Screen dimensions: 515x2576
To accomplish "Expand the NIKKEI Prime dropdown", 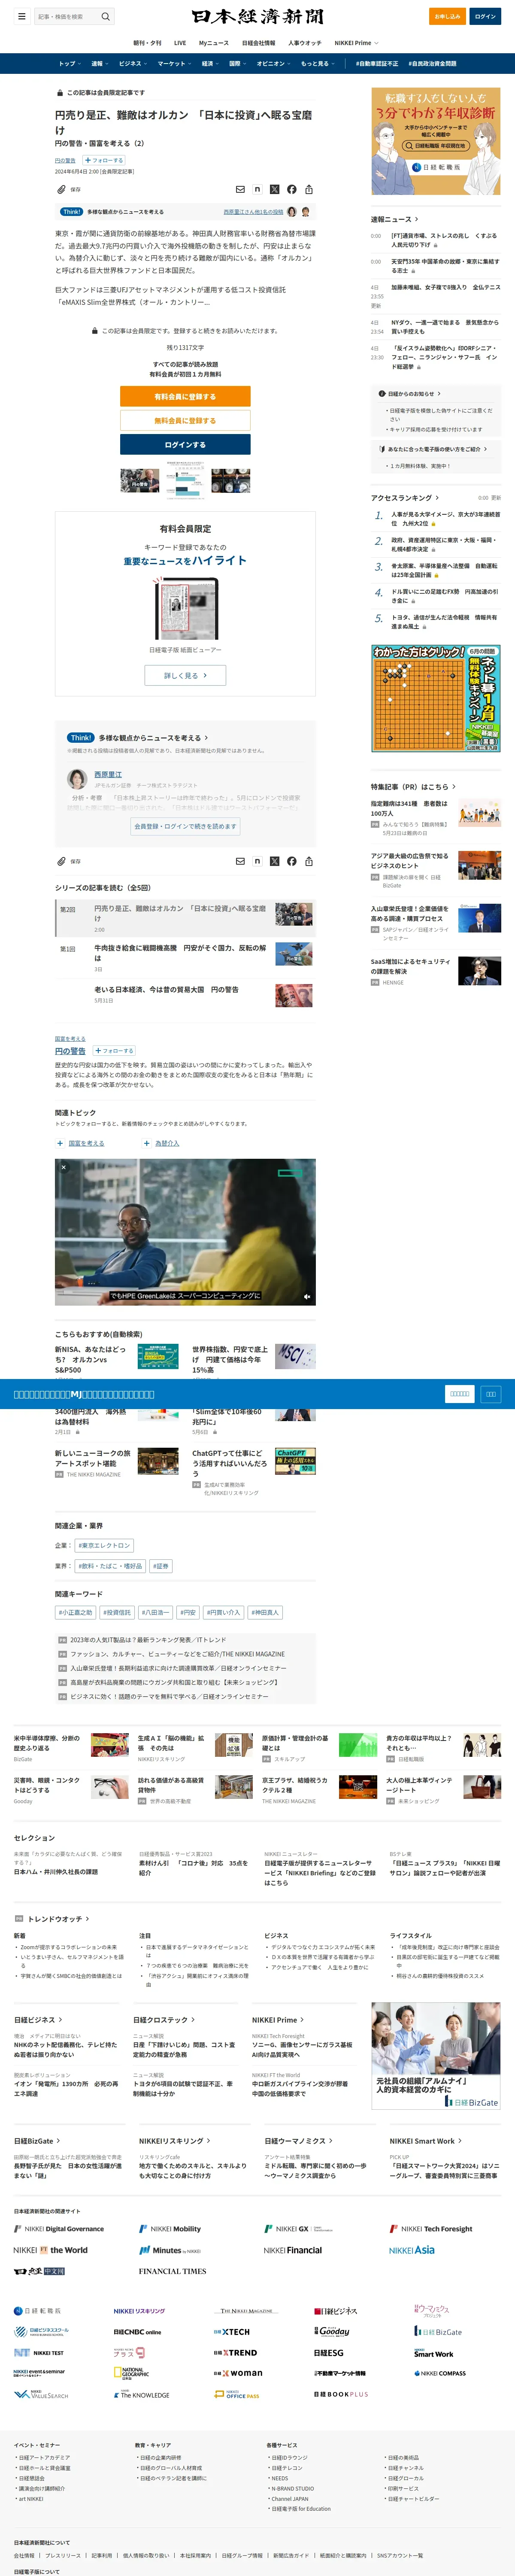I will click(358, 43).
